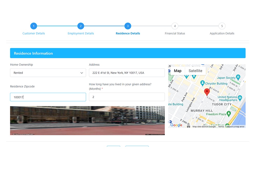Jump to step 2 Employment Details

click(81, 26)
